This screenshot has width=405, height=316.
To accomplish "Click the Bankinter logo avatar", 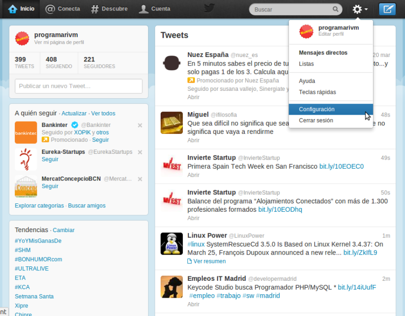I will tap(26, 132).
